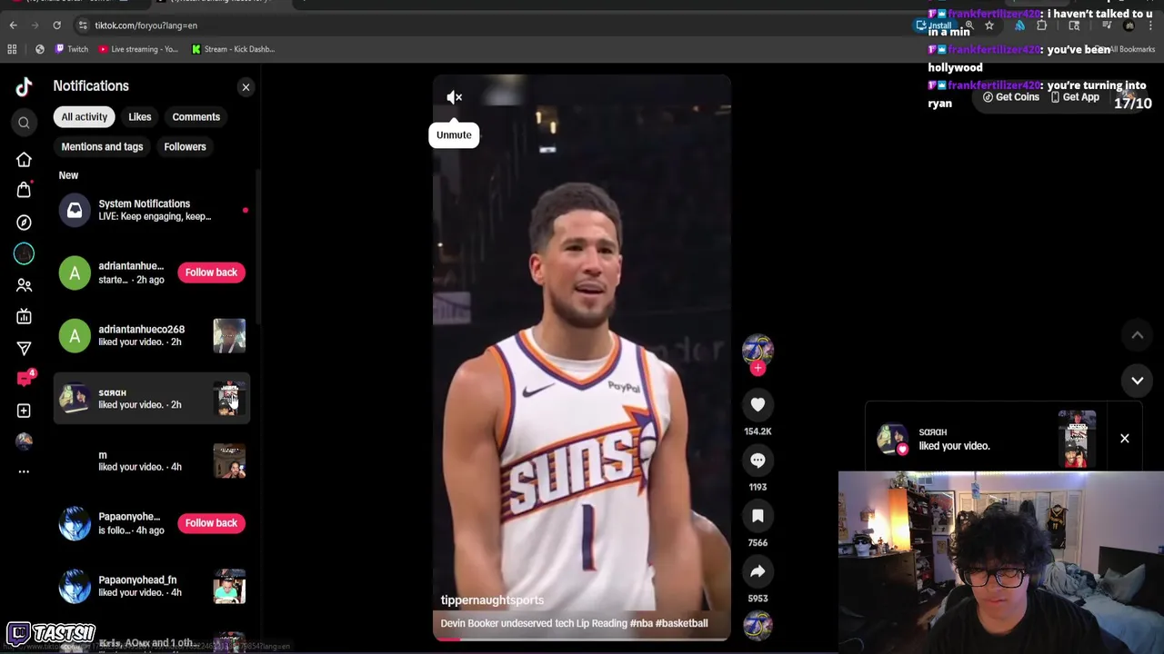Share the video with the arrow icon
The width and height of the screenshot is (1164, 654).
tap(758, 571)
